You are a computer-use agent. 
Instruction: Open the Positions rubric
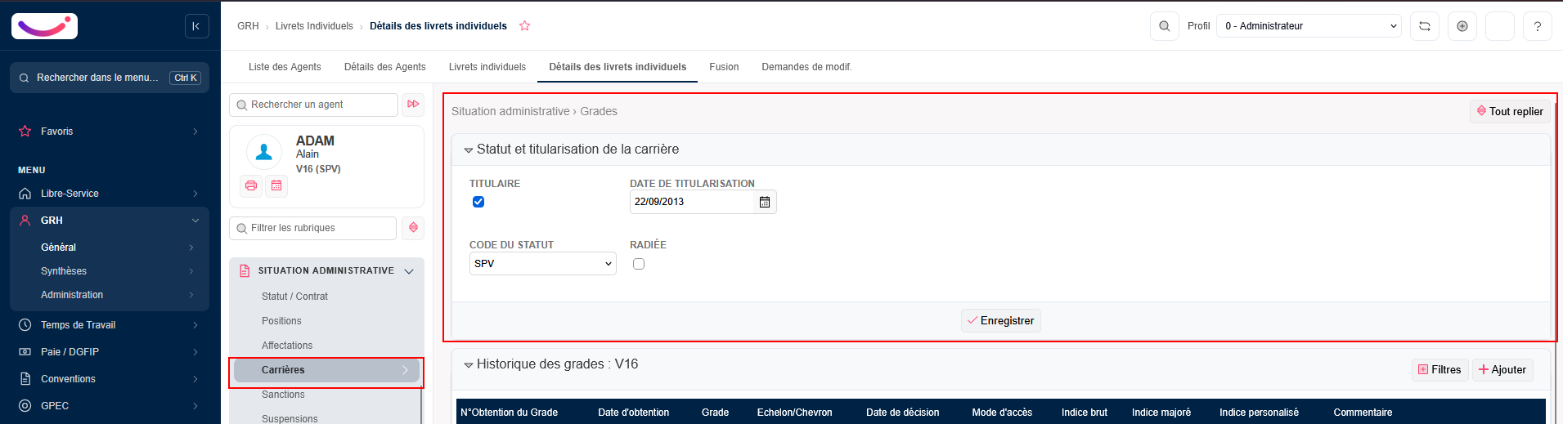pyautogui.click(x=281, y=321)
